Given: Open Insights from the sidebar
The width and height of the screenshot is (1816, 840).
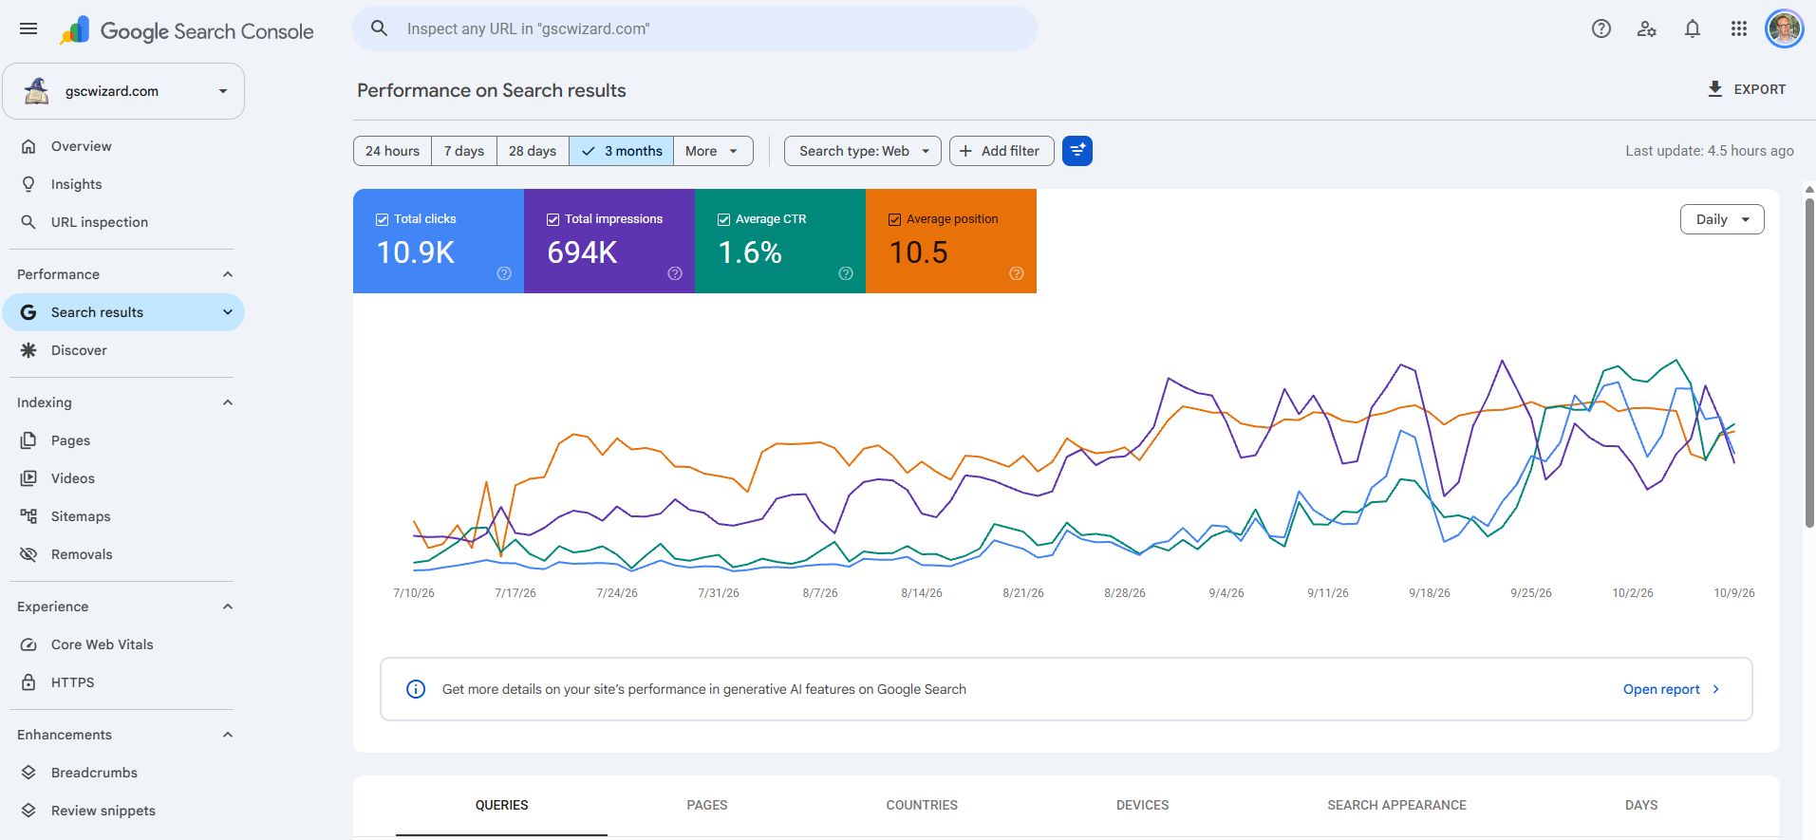Looking at the screenshot, I should 123,184.
